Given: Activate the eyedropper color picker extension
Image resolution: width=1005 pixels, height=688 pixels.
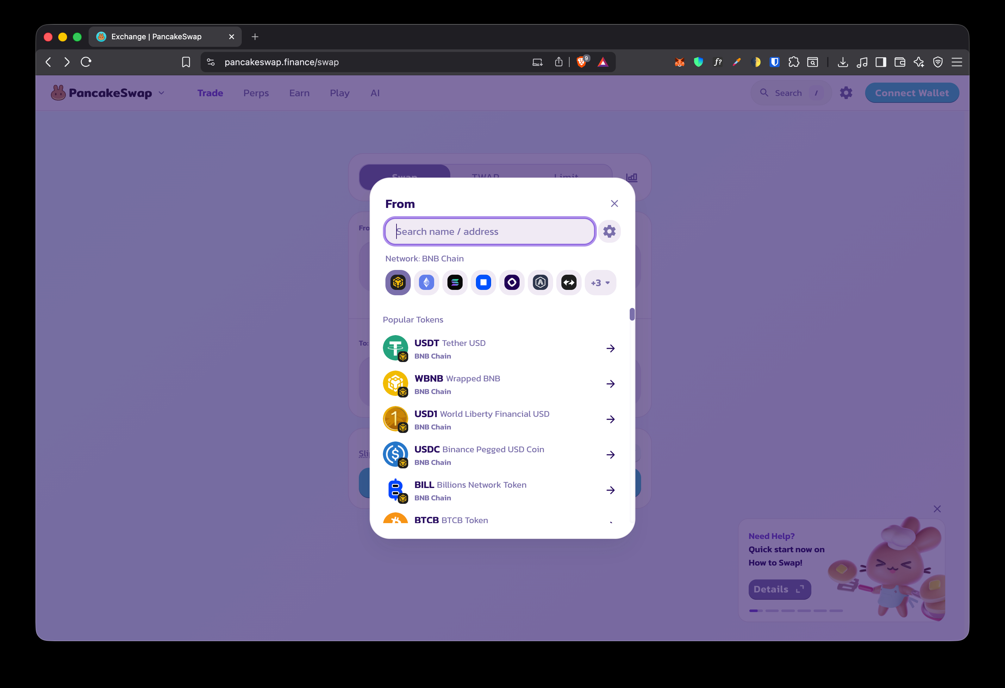Looking at the screenshot, I should pyautogui.click(x=737, y=62).
